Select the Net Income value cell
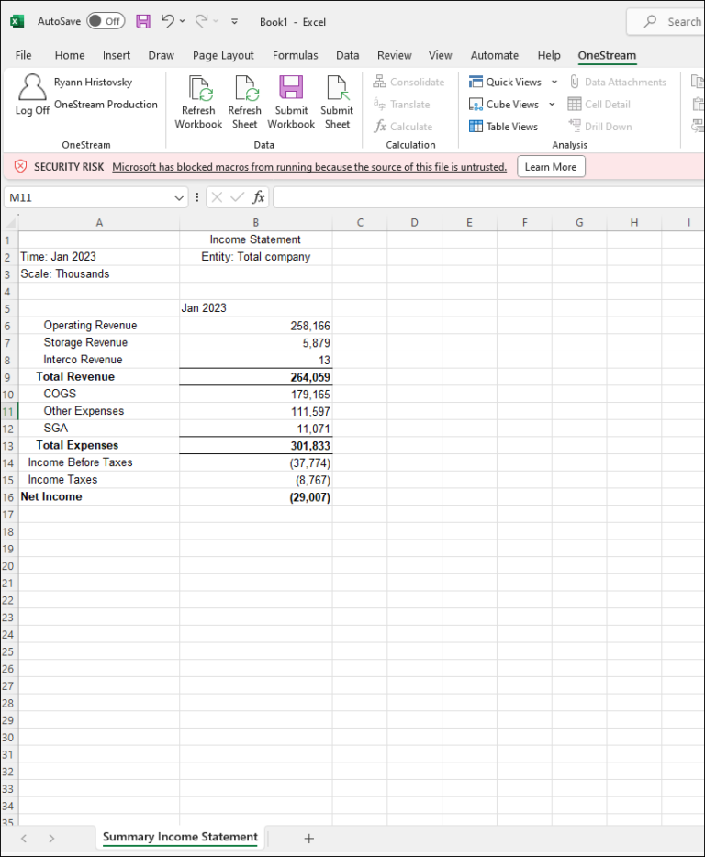The height and width of the screenshot is (857, 705). coord(256,496)
